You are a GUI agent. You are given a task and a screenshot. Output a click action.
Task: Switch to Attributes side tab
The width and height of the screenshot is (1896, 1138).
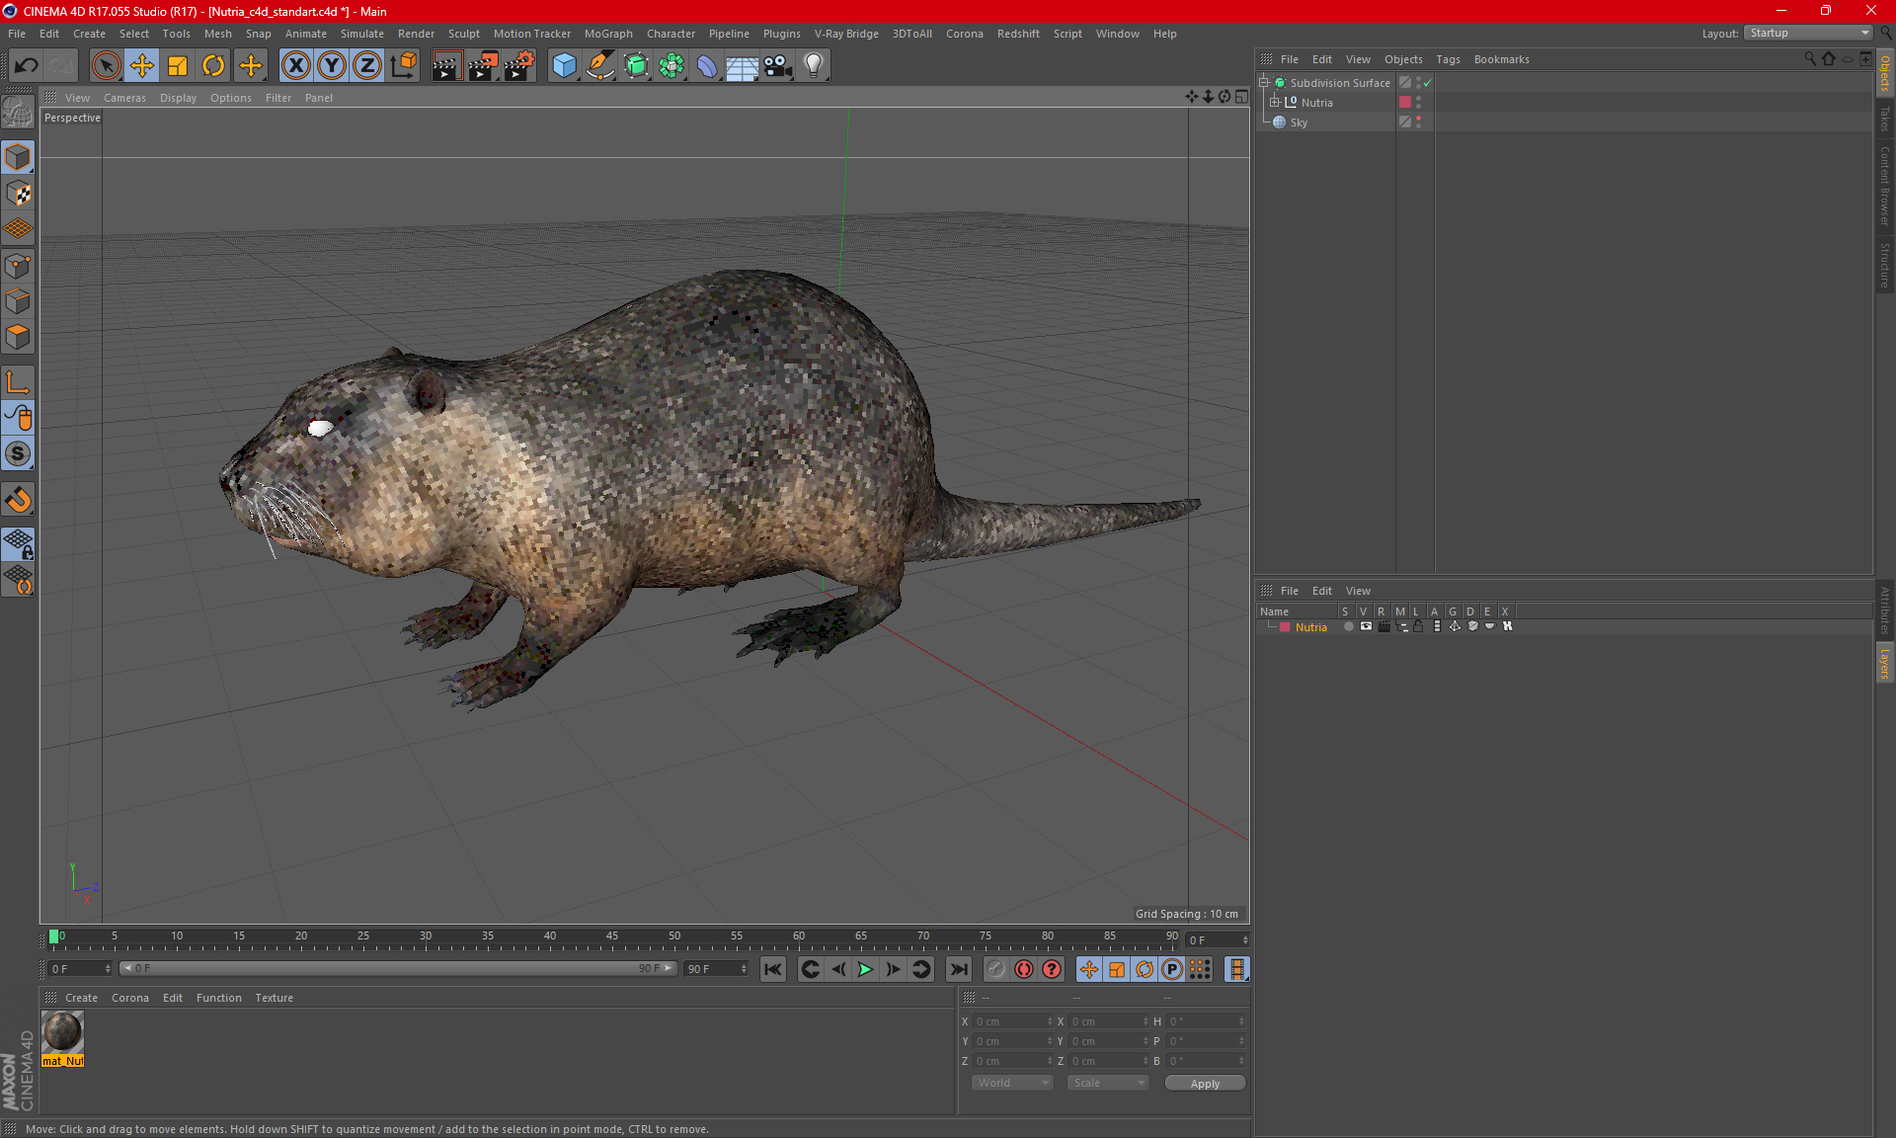pyautogui.click(x=1884, y=610)
